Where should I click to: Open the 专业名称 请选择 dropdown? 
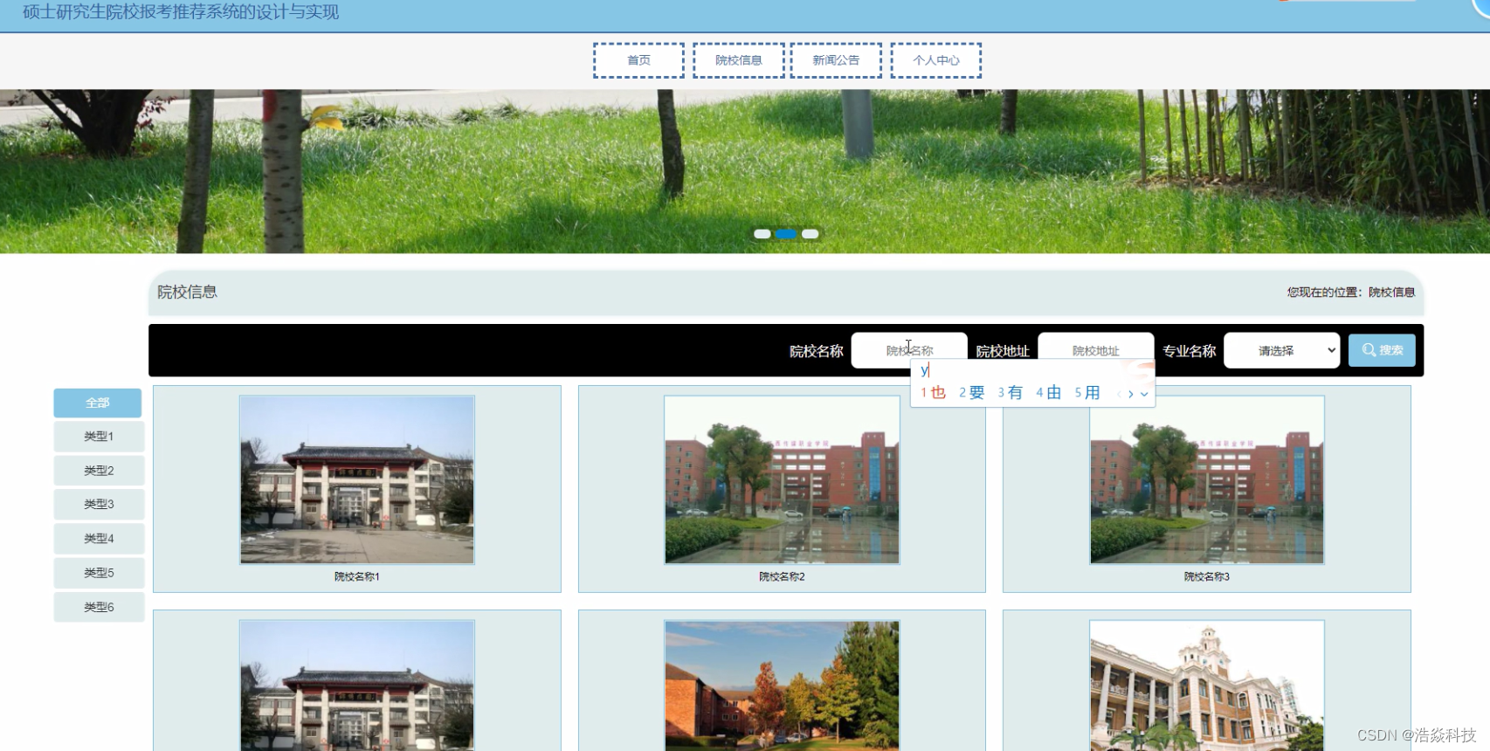point(1282,350)
